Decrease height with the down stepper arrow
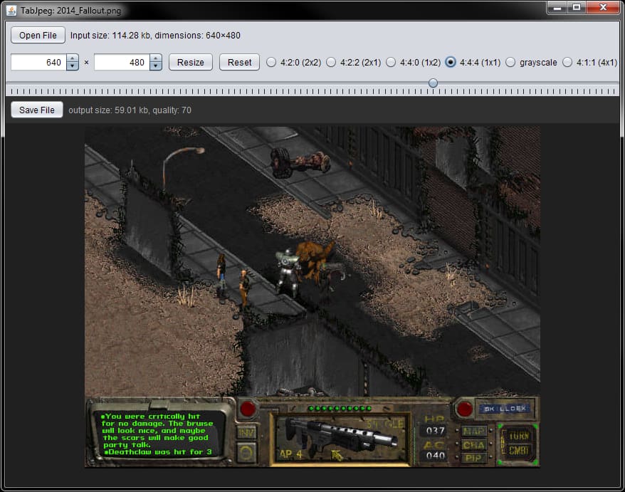The width and height of the screenshot is (625, 492). point(156,66)
